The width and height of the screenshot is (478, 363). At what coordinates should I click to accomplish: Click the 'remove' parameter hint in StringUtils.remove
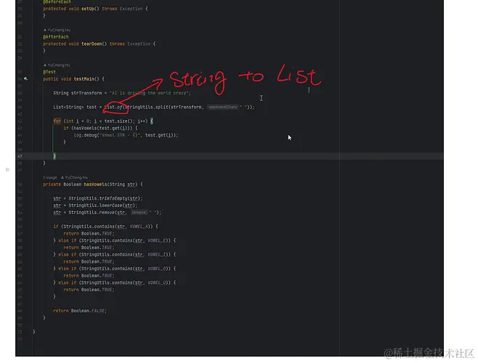(139, 213)
